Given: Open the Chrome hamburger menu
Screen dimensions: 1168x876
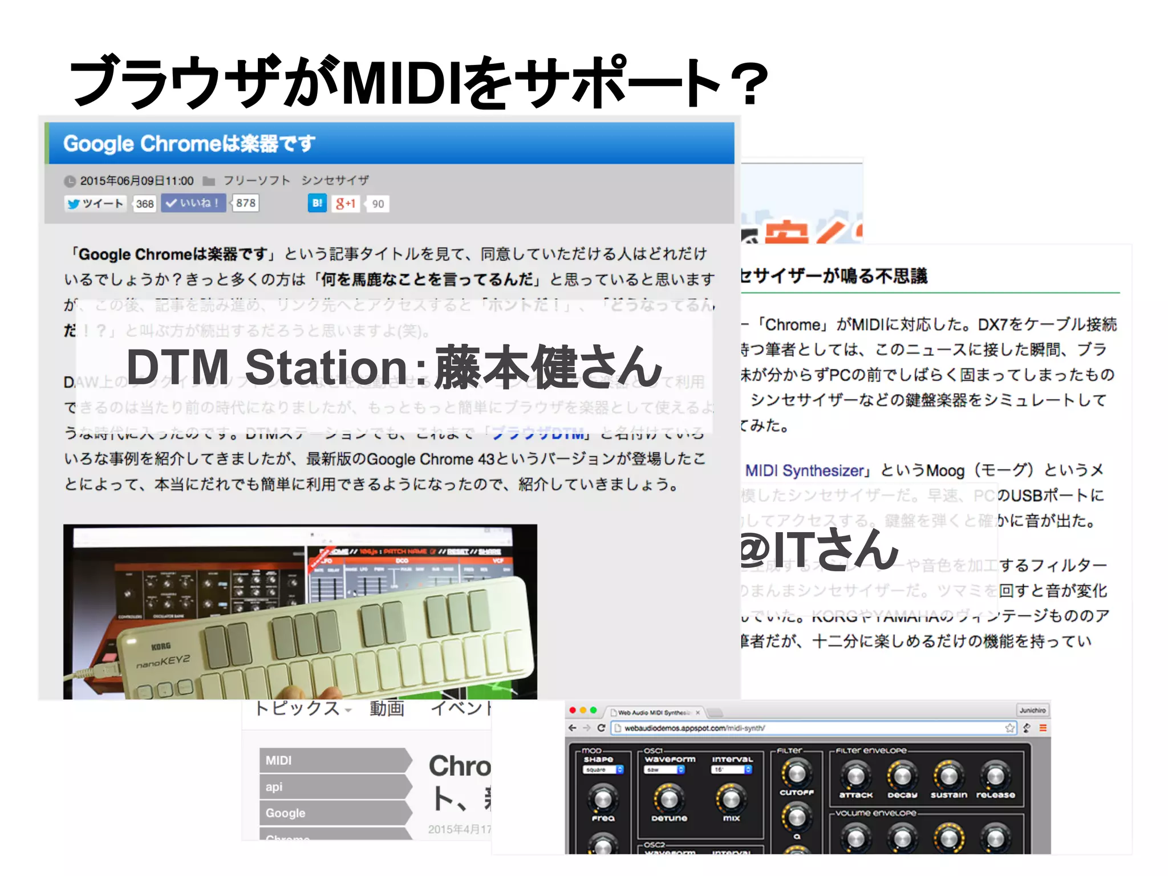Looking at the screenshot, I should click(1043, 728).
